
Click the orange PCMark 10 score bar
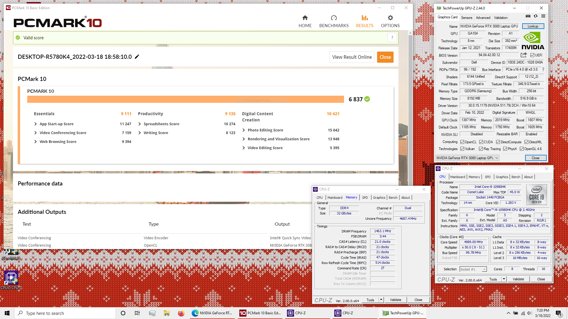click(x=185, y=99)
